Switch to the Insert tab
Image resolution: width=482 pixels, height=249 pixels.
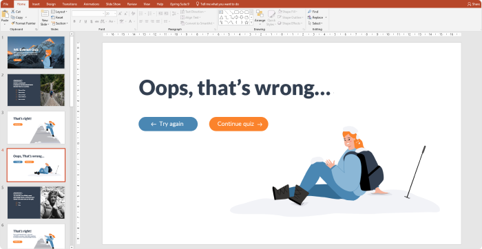36,4
